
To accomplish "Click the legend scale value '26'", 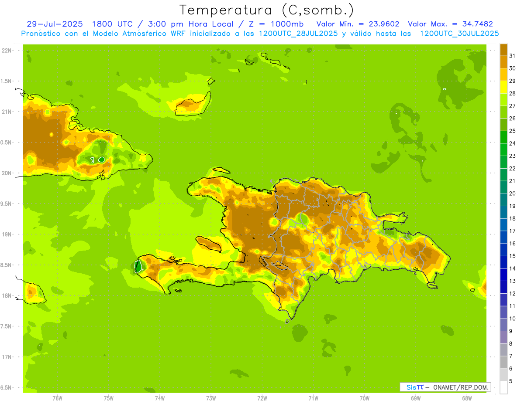I will pyautogui.click(x=512, y=119).
